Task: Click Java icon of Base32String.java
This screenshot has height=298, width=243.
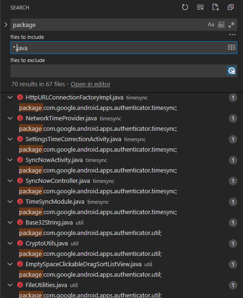Action: point(20,222)
